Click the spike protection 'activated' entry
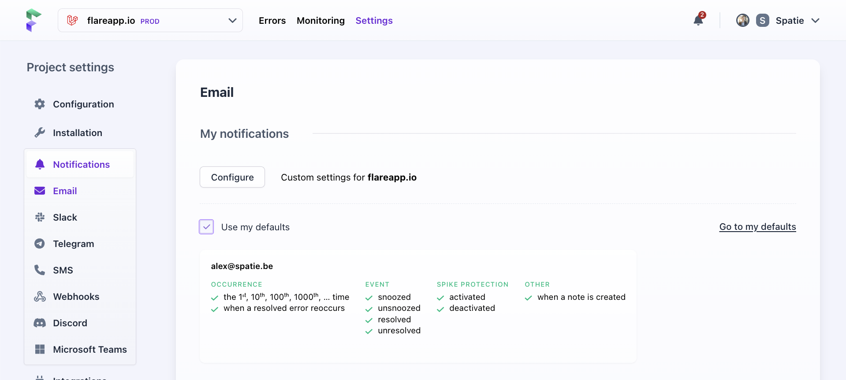This screenshot has height=380, width=846. (x=467, y=297)
